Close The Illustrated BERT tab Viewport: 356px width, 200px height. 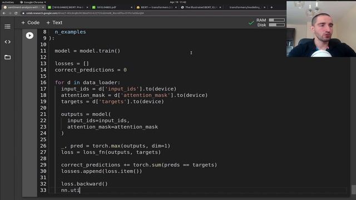coord(220,7)
